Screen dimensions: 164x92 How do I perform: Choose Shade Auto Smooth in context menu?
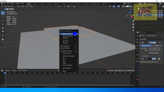[x=69, y=36]
